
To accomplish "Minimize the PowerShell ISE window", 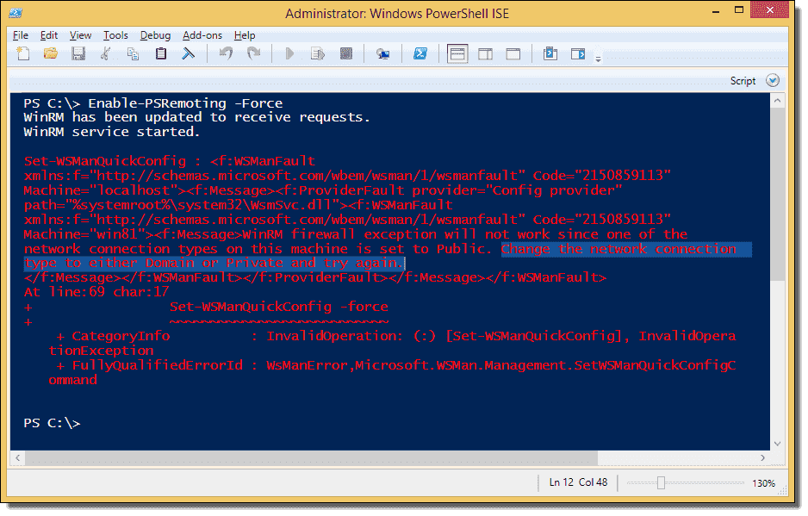I will 716,11.
